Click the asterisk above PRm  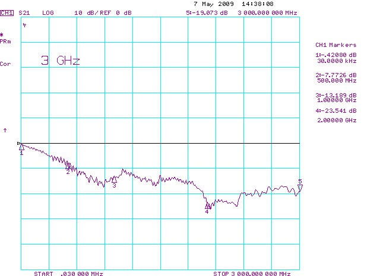pyautogui.click(x=3, y=35)
